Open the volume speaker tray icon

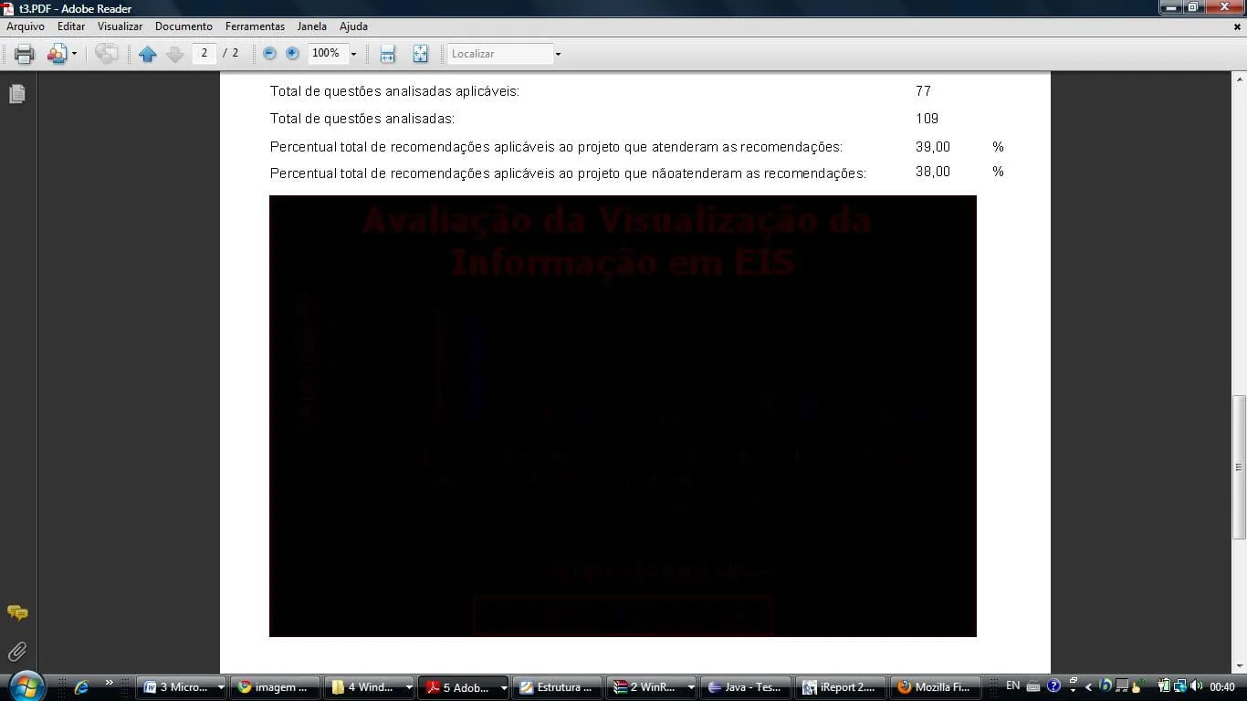1196,686
